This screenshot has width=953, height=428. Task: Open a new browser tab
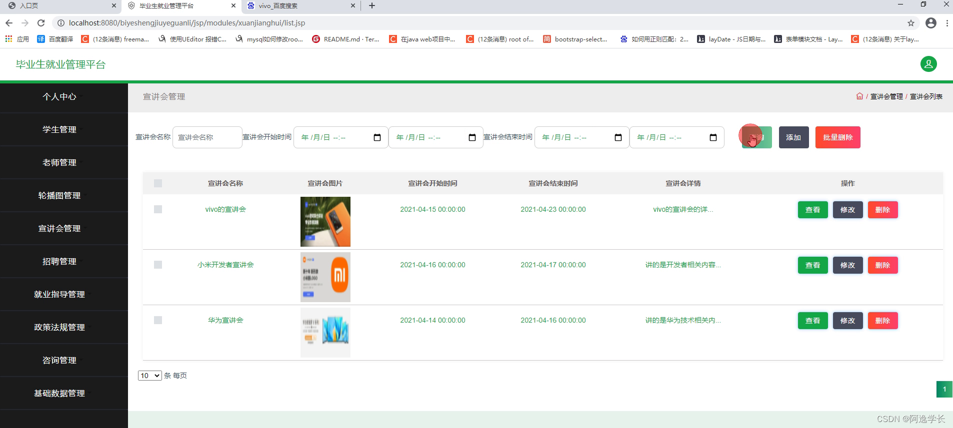point(371,6)
